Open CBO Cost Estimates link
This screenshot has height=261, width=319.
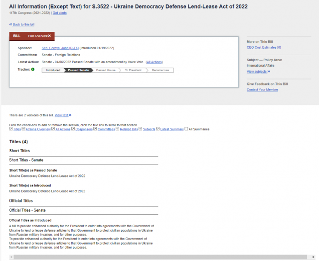264,47
